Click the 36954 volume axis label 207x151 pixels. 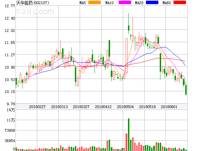click(x=10, y=141)
